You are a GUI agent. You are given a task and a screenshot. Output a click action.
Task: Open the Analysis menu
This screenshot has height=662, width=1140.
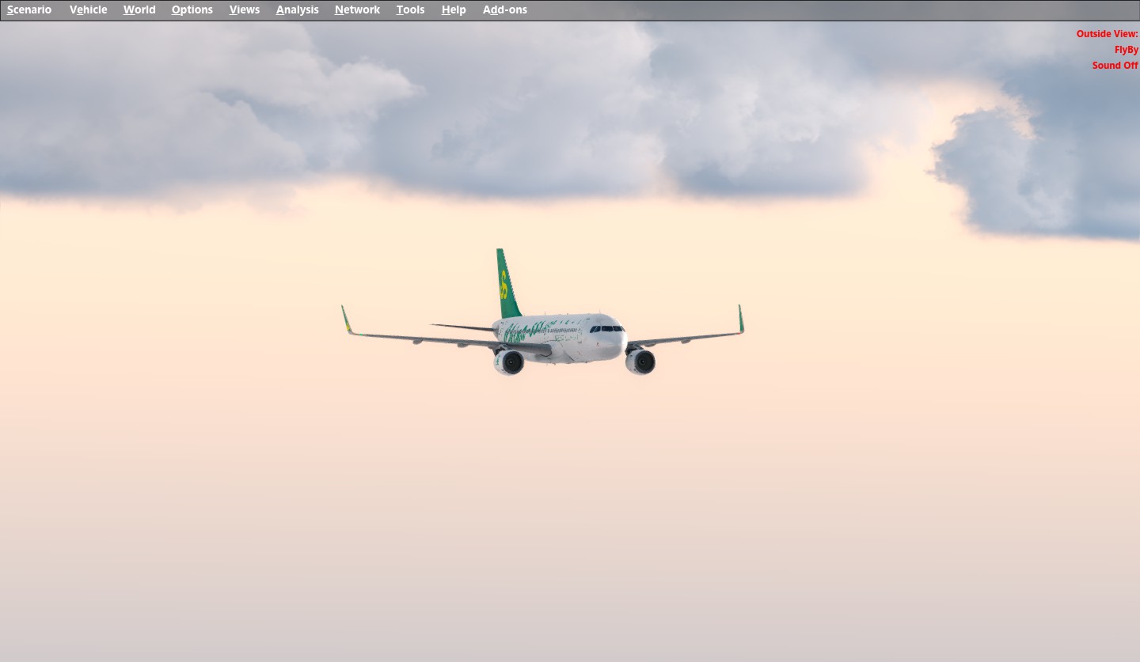click(x=297, y=10)
